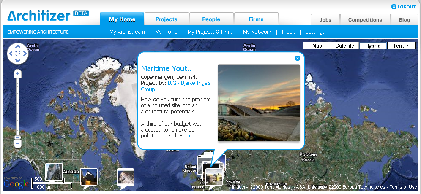Click the Logout X icon
The image size is (421, 194).
click(394, 7)
